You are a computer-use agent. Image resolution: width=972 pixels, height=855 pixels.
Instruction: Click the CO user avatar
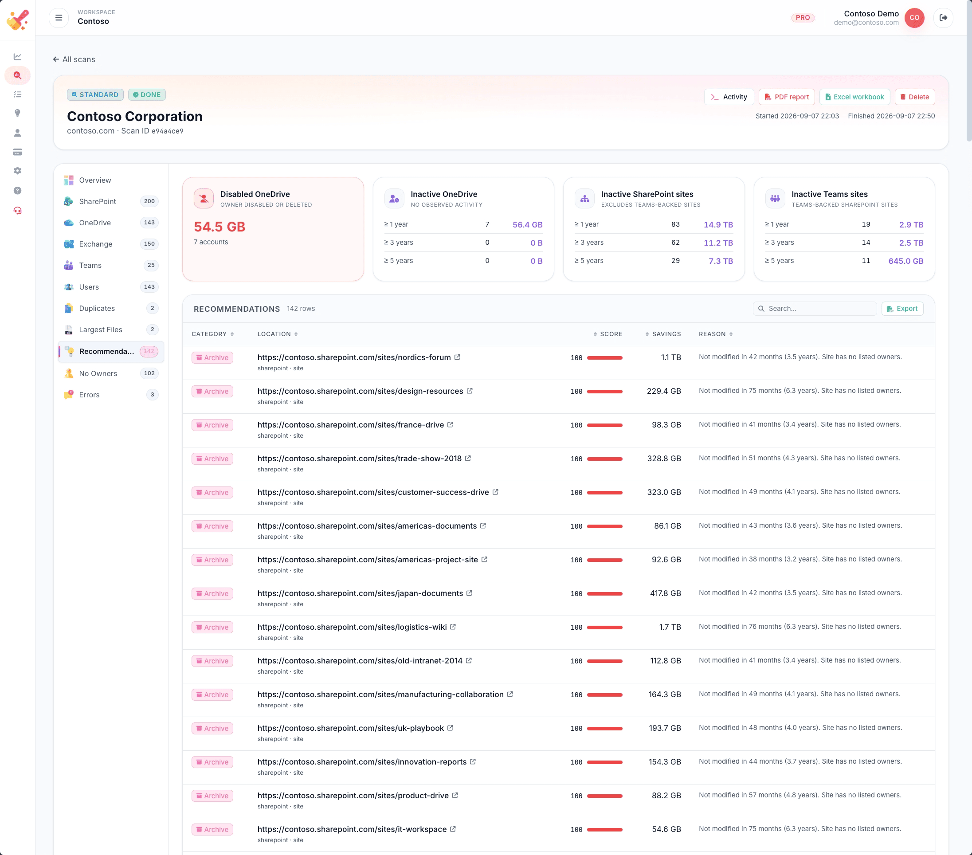914,18
